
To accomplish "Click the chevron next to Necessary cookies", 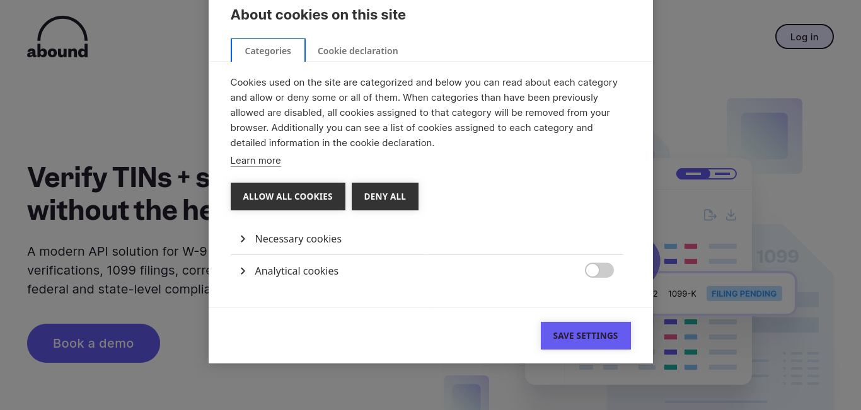I will coord(243,239).
